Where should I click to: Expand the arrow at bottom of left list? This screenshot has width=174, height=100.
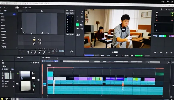(17, 48)
